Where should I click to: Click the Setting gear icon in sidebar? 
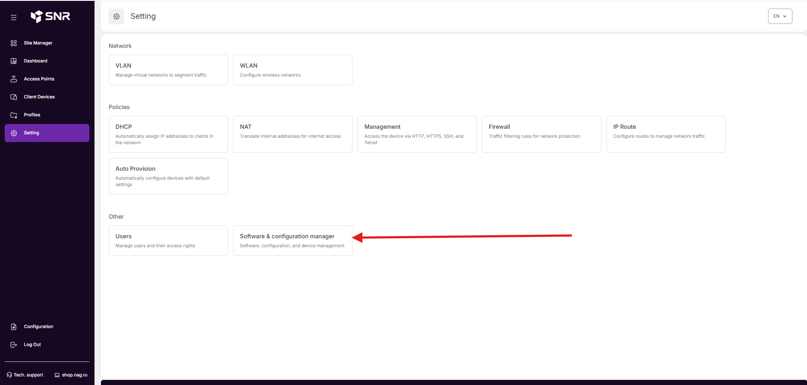point(14,133)
